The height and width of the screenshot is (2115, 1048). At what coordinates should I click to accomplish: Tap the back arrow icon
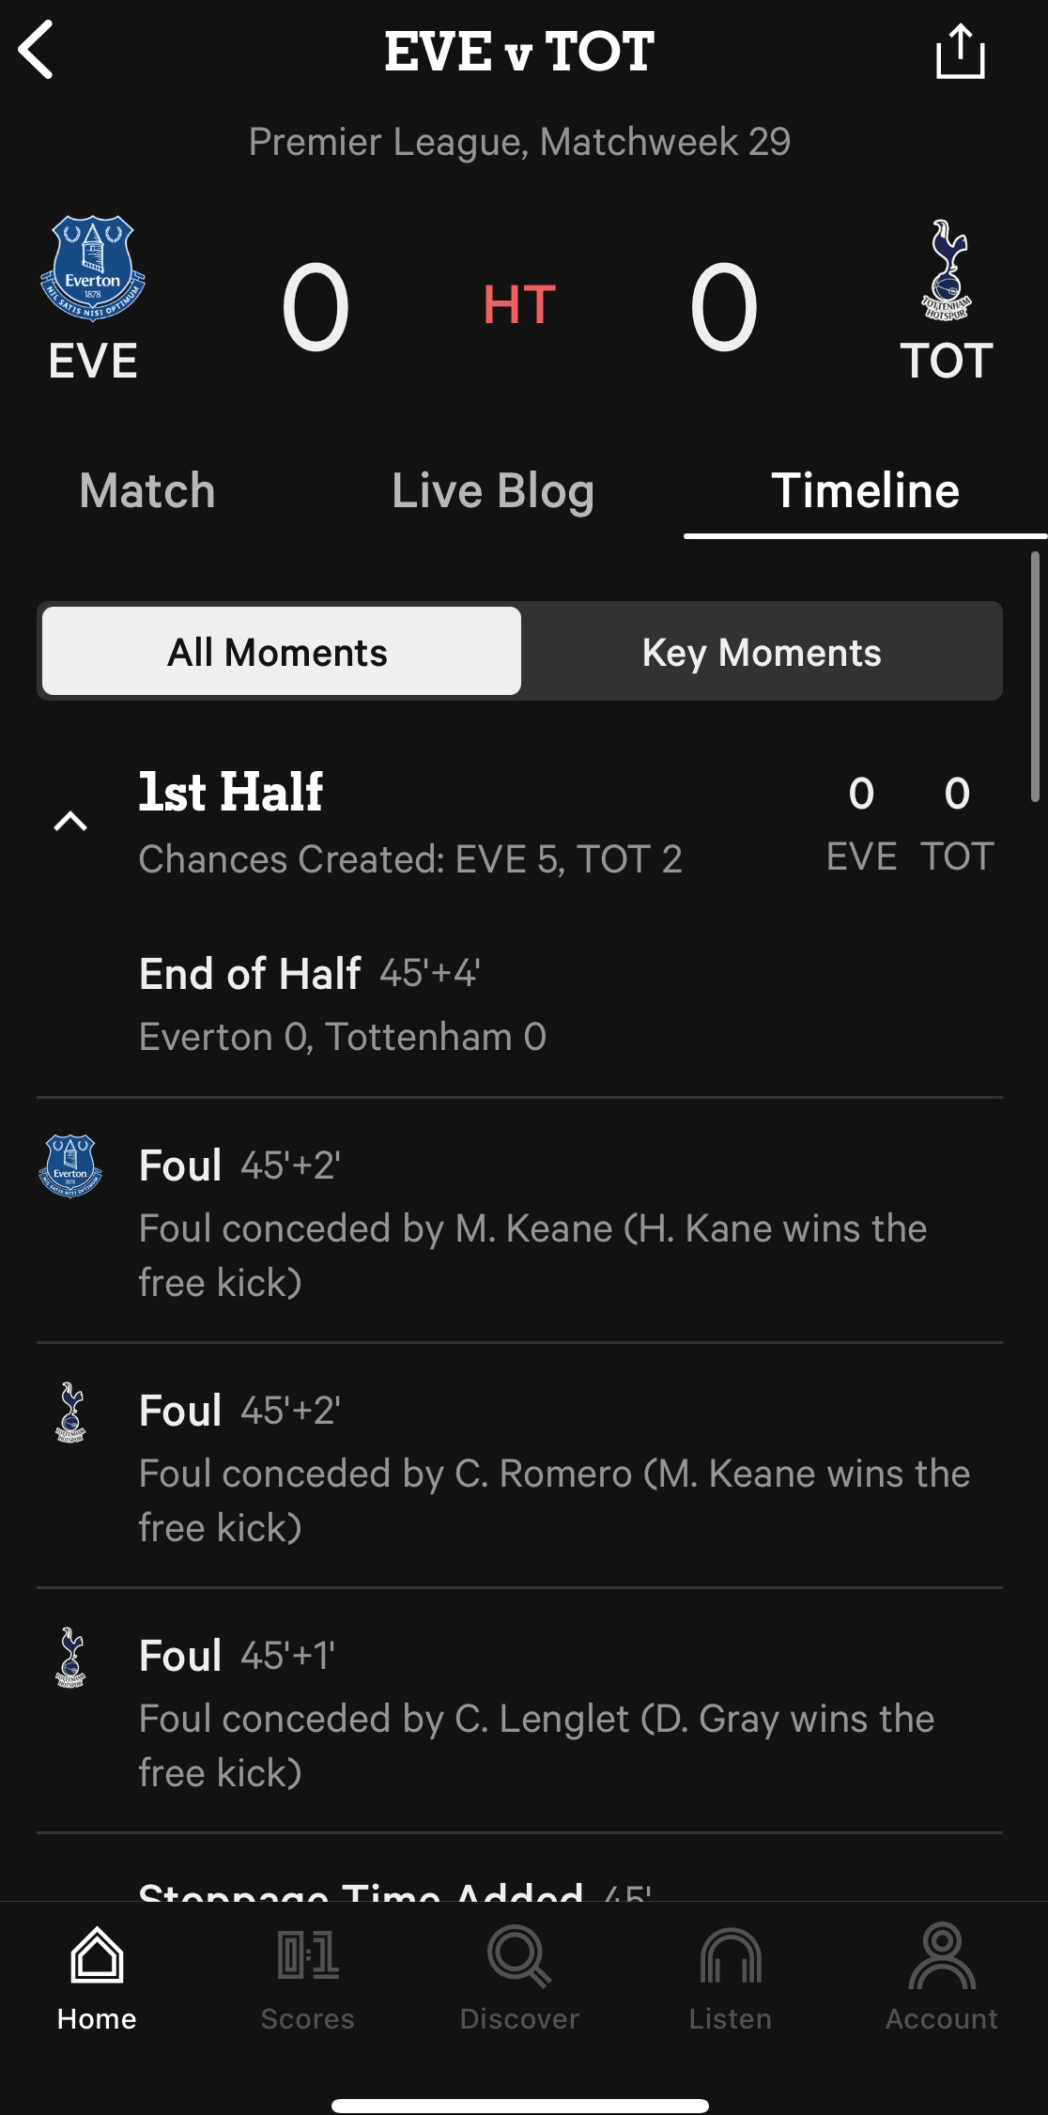pyautogui.click(x=38, y=51)
